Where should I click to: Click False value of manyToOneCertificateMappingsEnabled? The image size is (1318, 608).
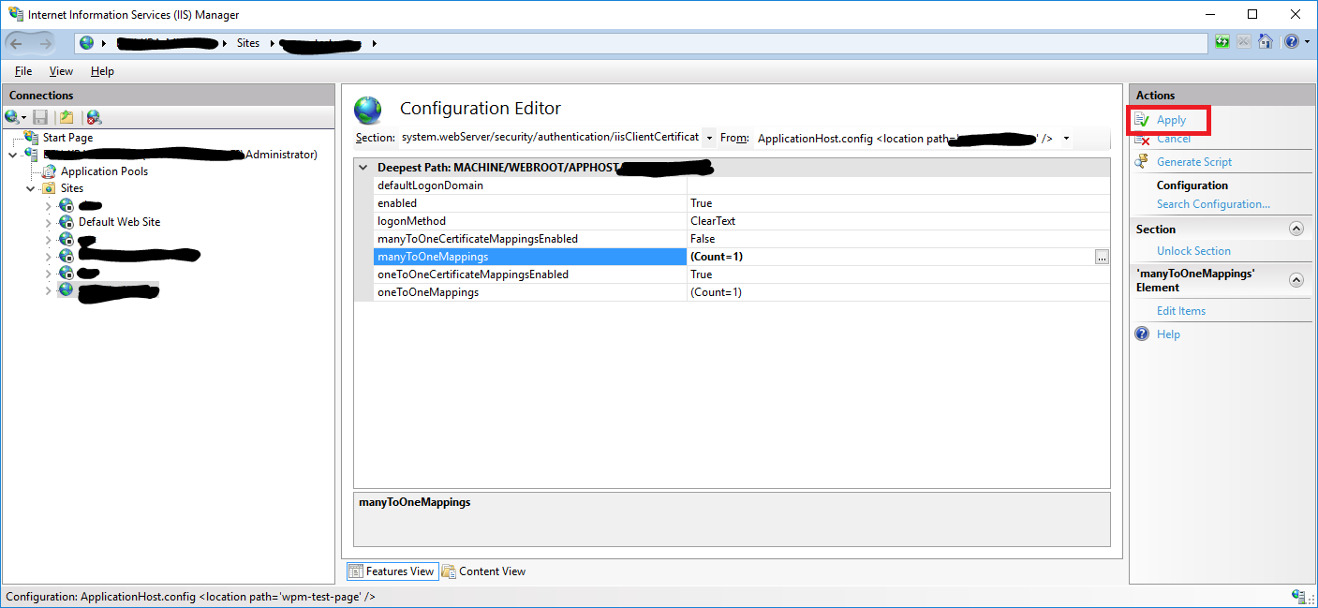pos(703,239)
